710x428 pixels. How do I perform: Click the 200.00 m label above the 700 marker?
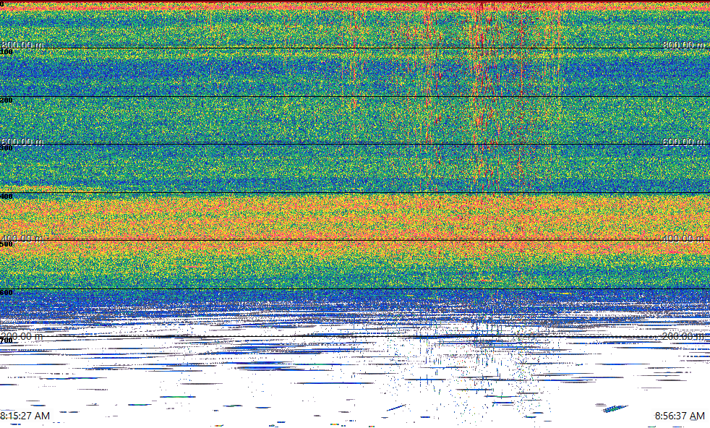(x=22, y=335)
